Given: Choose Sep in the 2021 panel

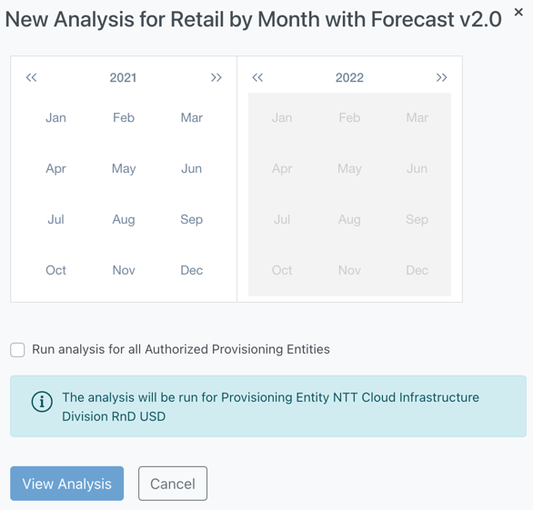Looking at the screenshot, I should click(x=191, y=219).
